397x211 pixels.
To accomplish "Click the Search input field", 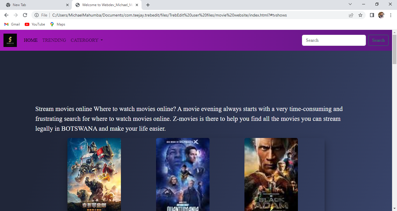I will coord(334,40).
